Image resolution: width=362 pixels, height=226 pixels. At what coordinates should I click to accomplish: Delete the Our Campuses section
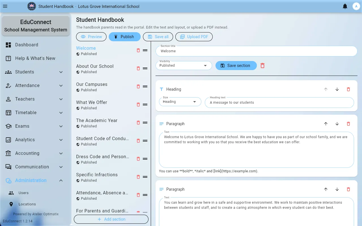(138, 86)
